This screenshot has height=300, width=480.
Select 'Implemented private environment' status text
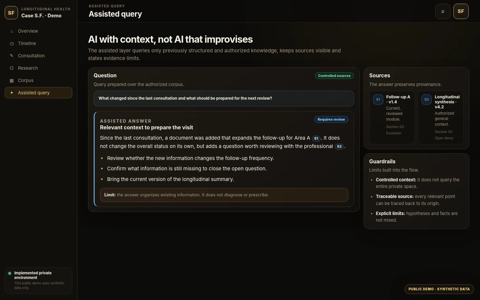33,275
